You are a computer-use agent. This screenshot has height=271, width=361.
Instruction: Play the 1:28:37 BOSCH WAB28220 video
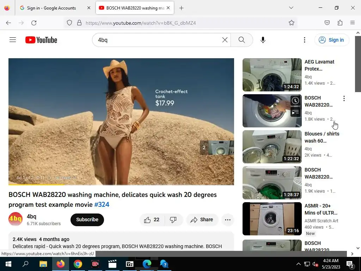pos(272,183)
